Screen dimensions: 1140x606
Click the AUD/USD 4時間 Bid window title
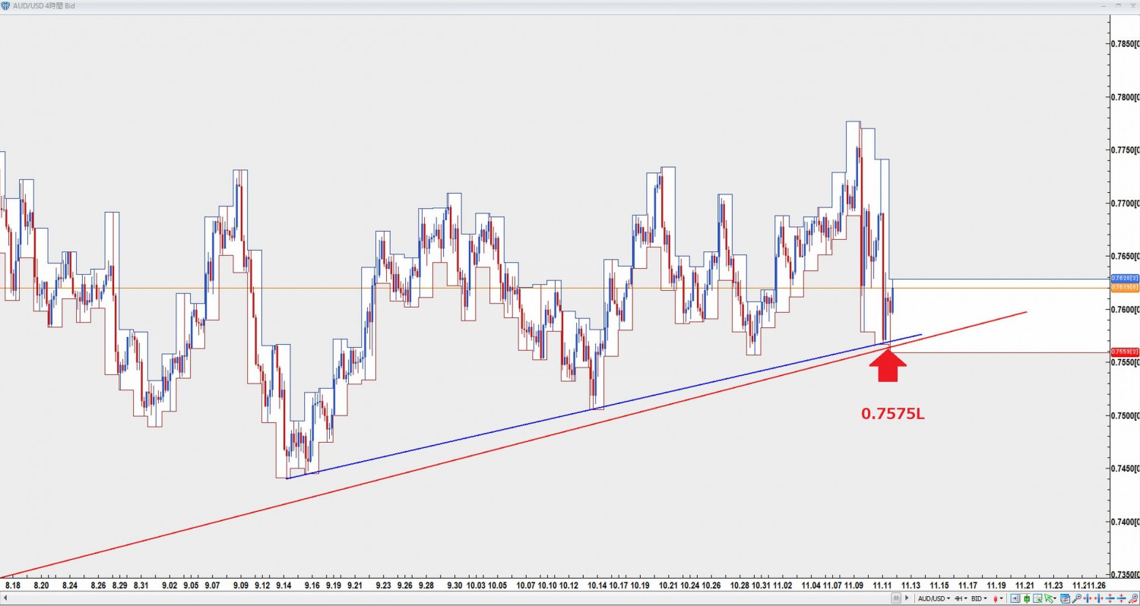pyautogui.click(x=44, y=5)
